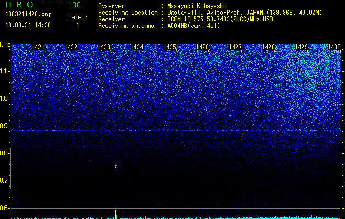Click the 1430 time marker
Image resolution: width=345 pixels, height=219 pixels.
point(334,47)
